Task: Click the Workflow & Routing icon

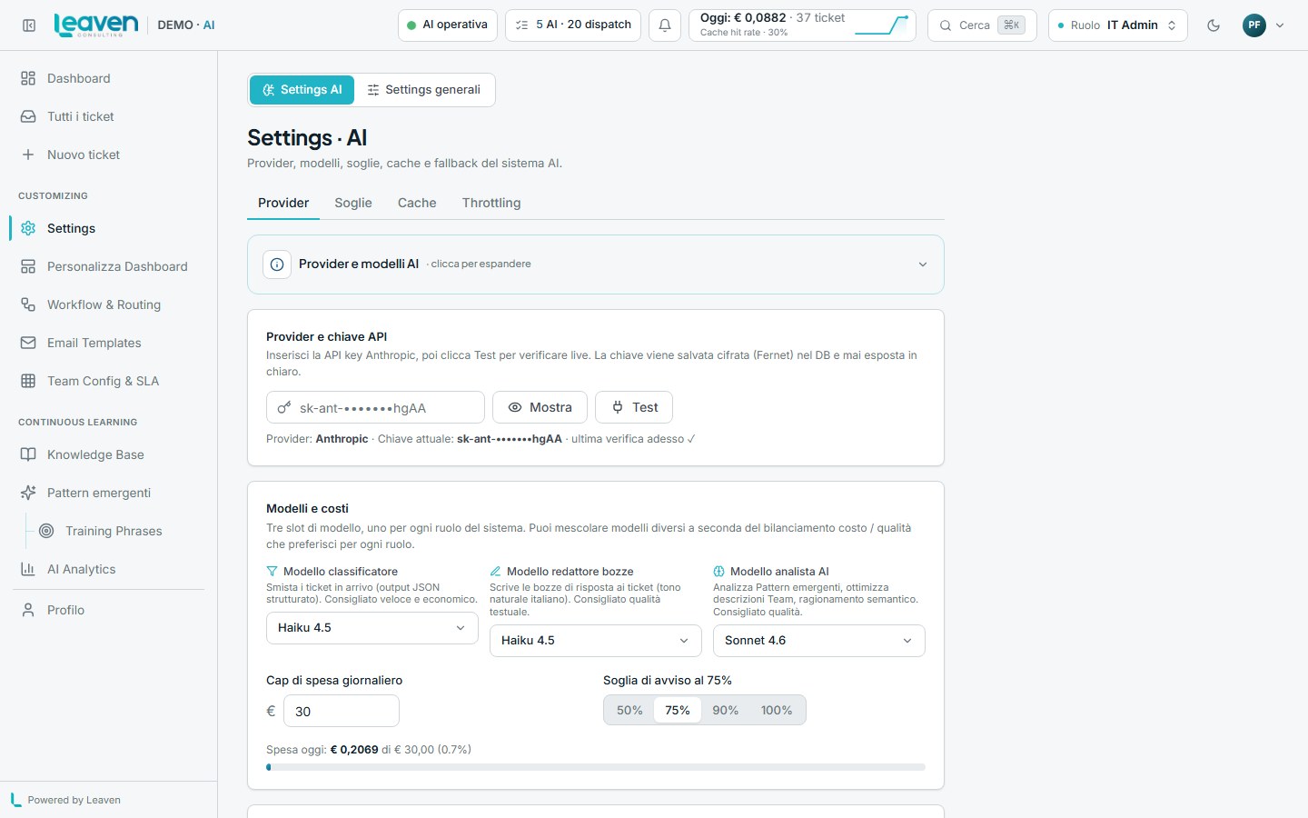Action: (28, 304)
